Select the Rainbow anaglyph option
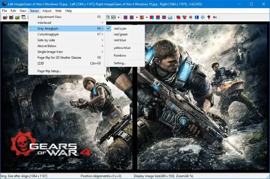The width and height of the screenshot is (270, 179). click(x=125, y=56)
